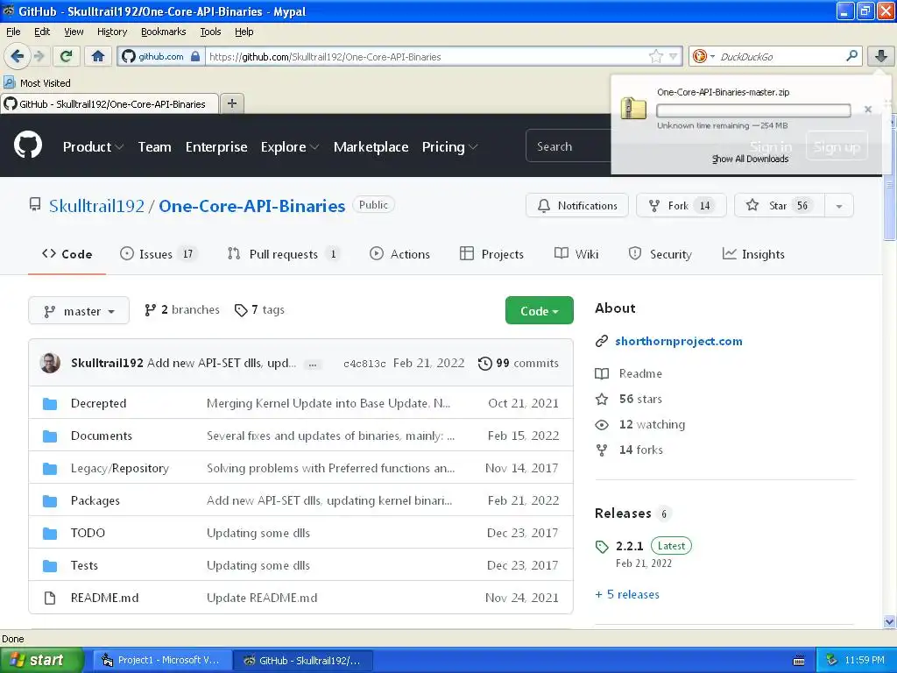The width and height of the screenshot is (897, 673).
Task: Click the taskbar clock showing 11:59 PM
Action: pyautogui.click(x=865, y=661)
